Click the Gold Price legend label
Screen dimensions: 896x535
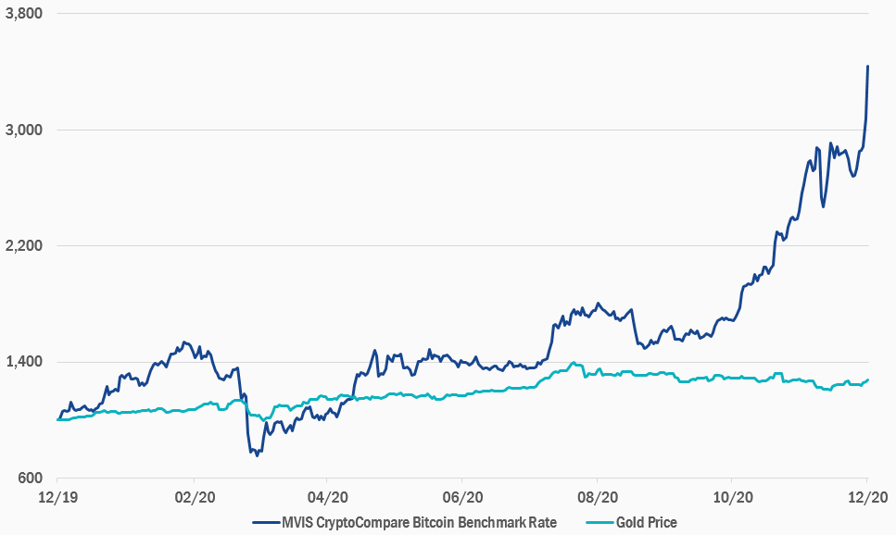click(x=648, y=523)
